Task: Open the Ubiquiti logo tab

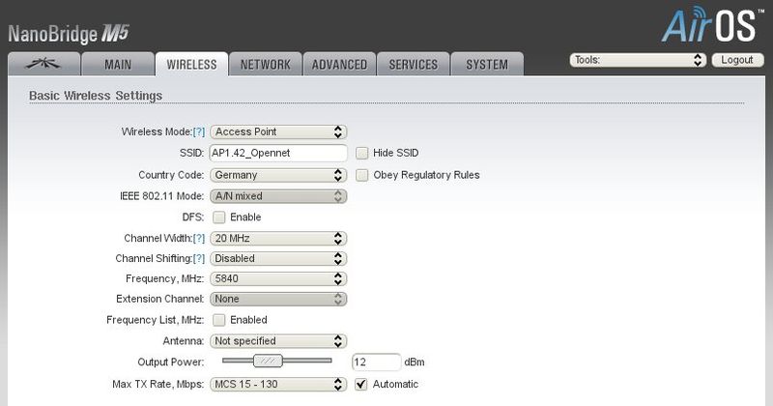Action: (43, 64)
